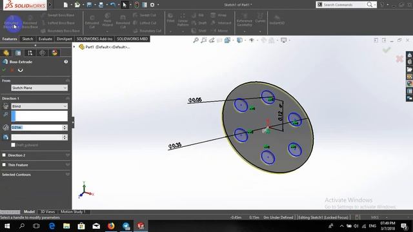413x232 pixels.
Task: Select the Intersect tool
Action: tap(221, 23)
